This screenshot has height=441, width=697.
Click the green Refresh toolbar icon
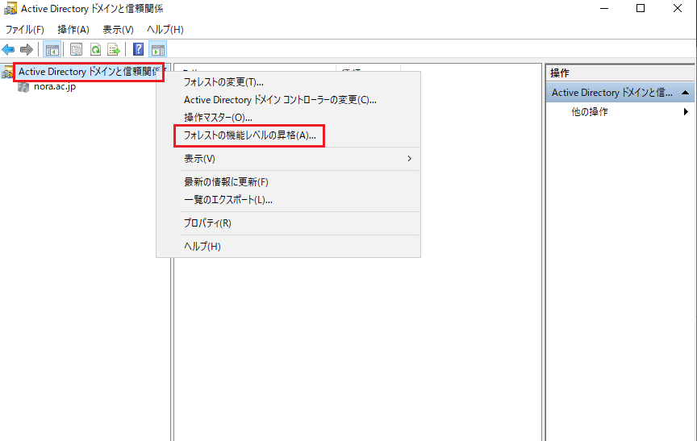pyautogui.click(x=95, y=49)
